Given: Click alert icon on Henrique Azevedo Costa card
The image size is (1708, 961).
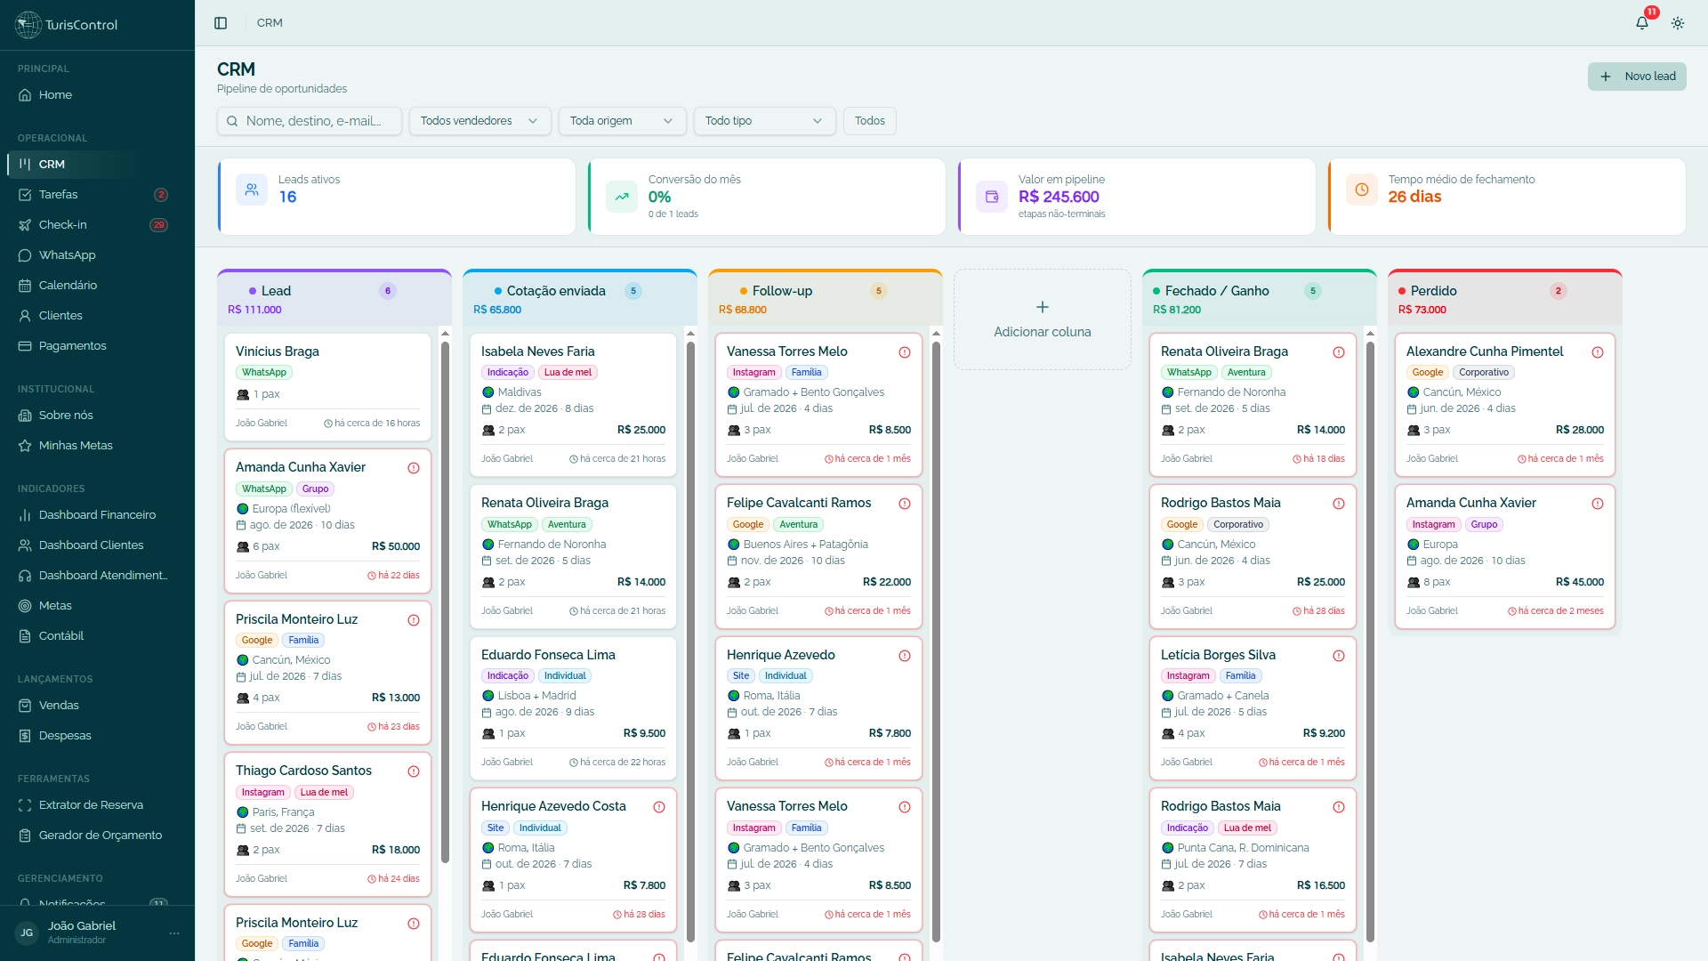Looking at the screenshot, I should point(659,807).
